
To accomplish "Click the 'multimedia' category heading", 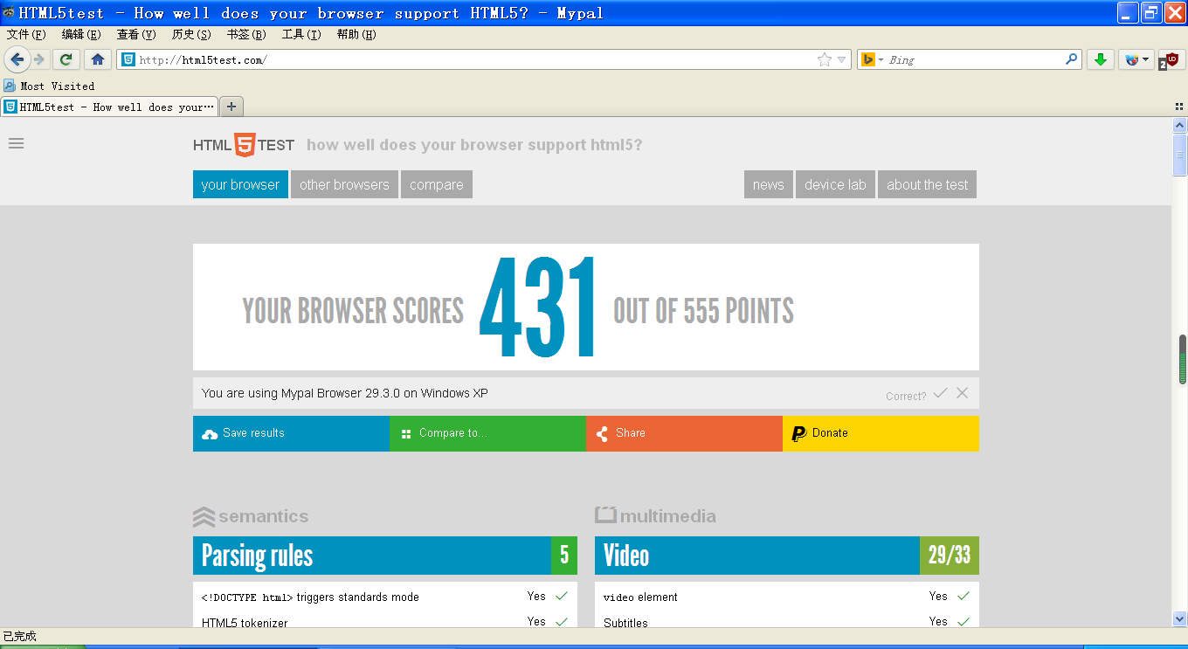I will [655, 516].
